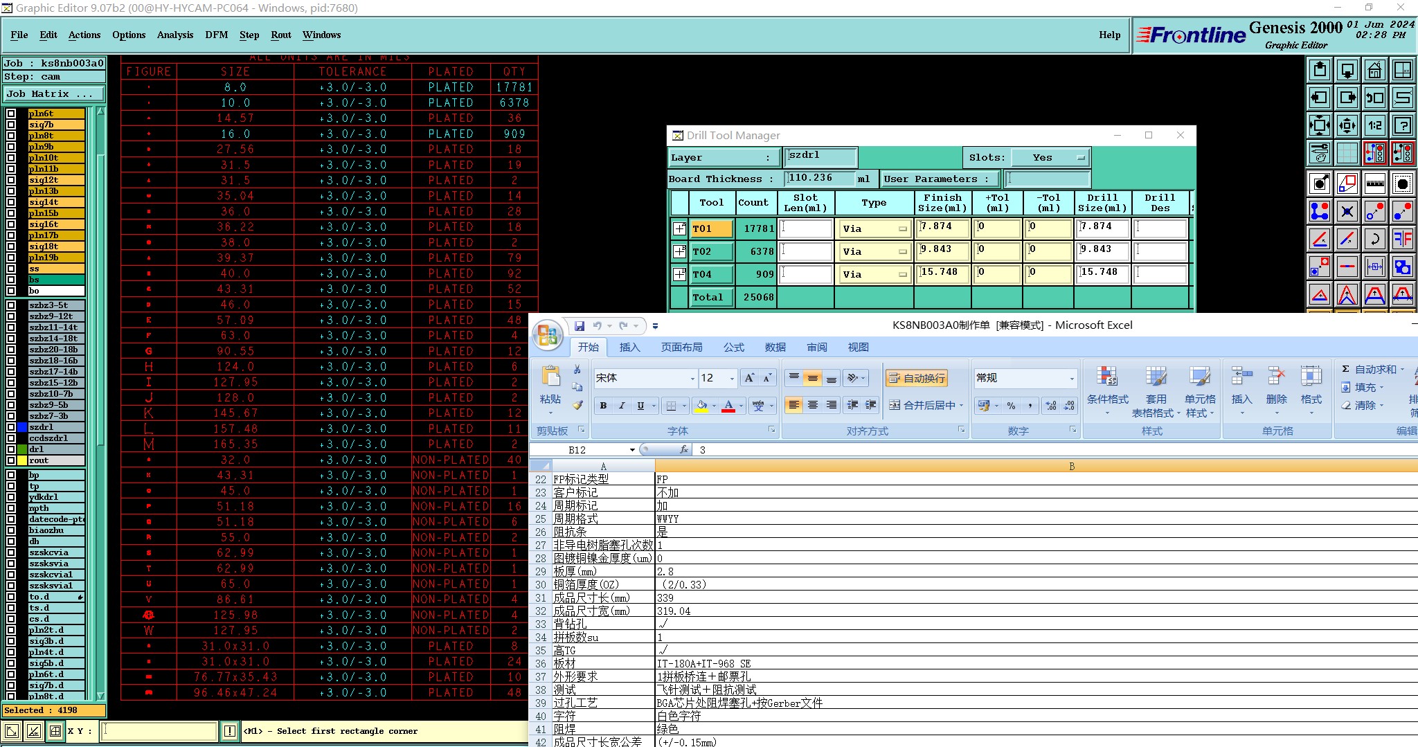
Task: Toggle the checkbox beside layer rout
Action: tap(11, 460)
